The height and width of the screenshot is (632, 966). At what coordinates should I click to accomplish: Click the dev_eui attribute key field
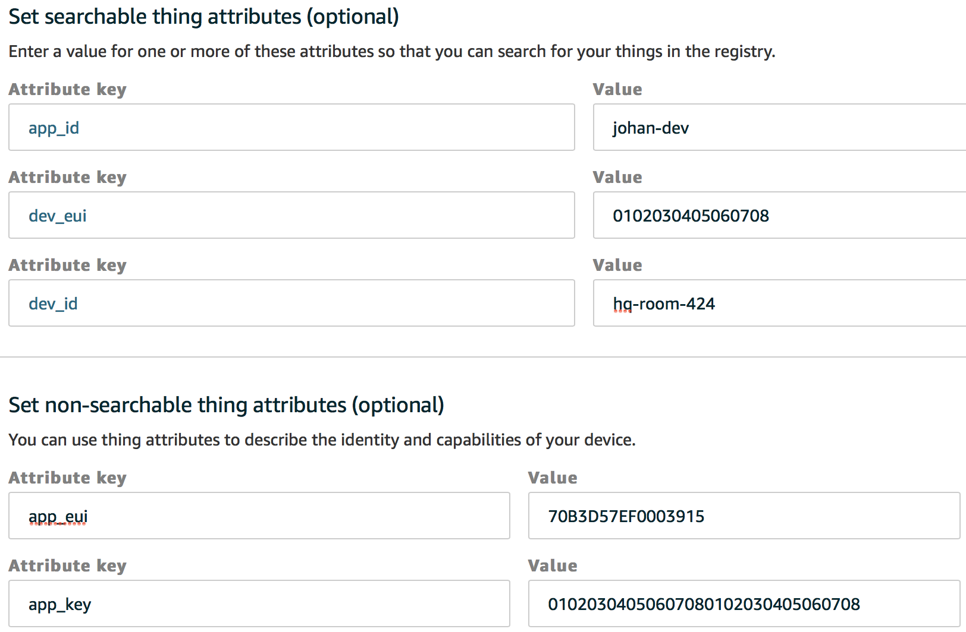click(291, 216)
